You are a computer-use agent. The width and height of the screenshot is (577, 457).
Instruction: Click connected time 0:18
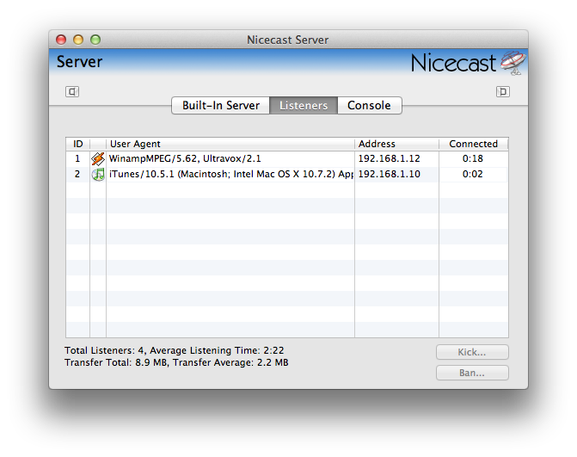point(473,158)
